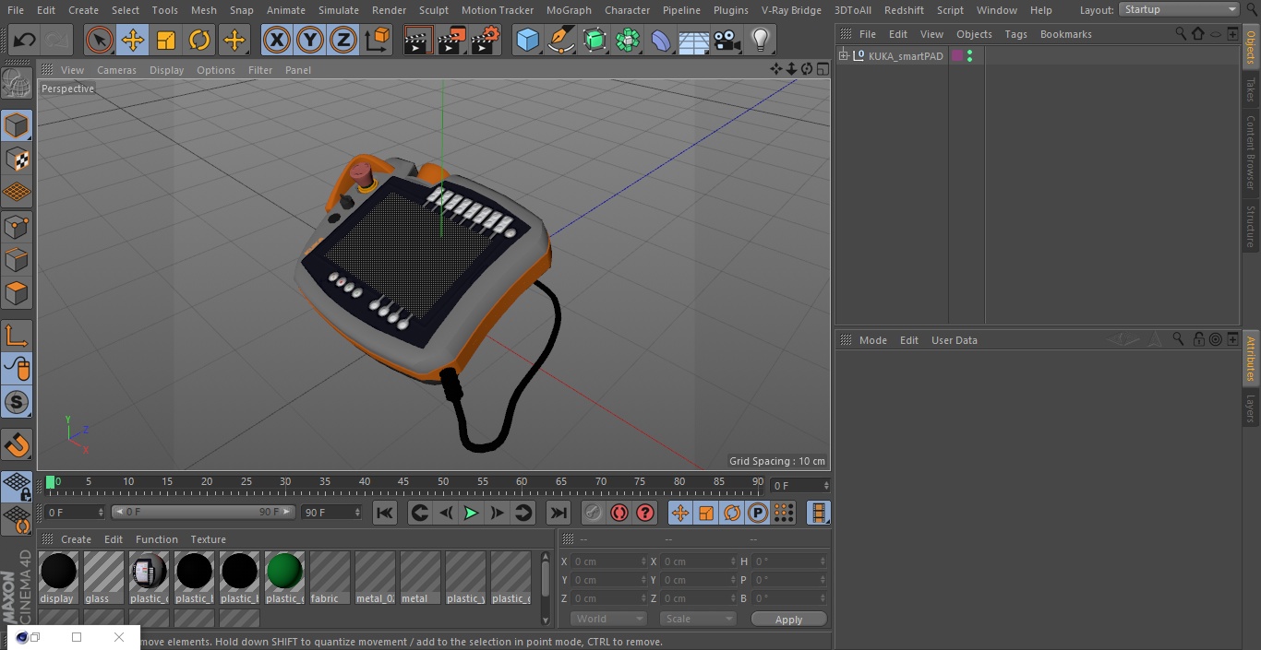Screen dimensions: 1261x650
Task: Click Make Editable icon in left toolbar
Action: pos(17,84)
